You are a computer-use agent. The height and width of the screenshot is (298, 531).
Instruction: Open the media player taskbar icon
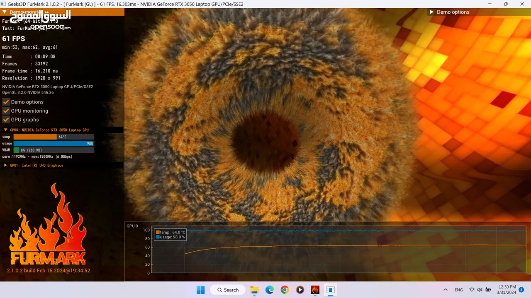300,290
